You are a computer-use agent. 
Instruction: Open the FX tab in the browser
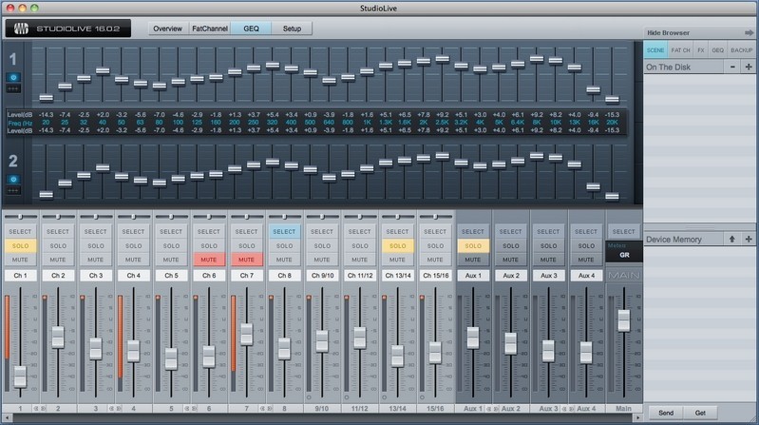tap(700, 48)
